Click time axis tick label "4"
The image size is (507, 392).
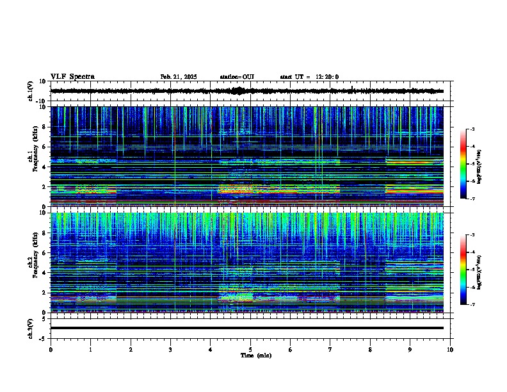click(211, 350)
